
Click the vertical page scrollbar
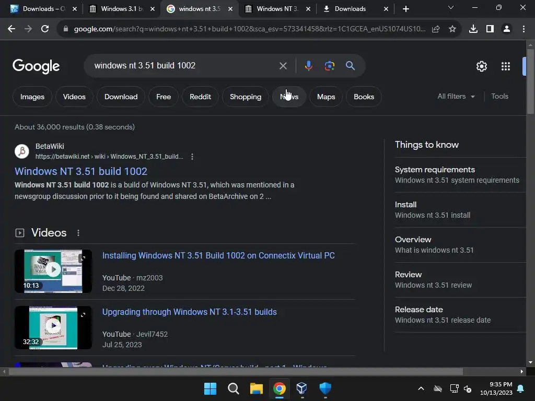530,82
